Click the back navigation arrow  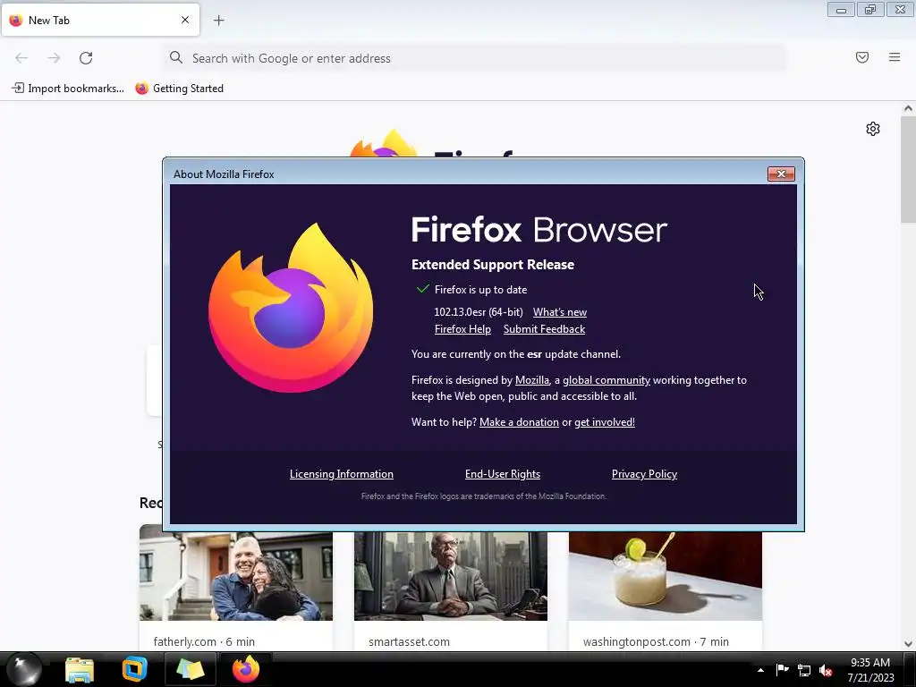pos(21,58)
